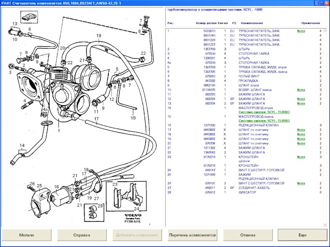Select ТРУБКА ОХЛАЖД. ЖИДК. выход row

244,72
